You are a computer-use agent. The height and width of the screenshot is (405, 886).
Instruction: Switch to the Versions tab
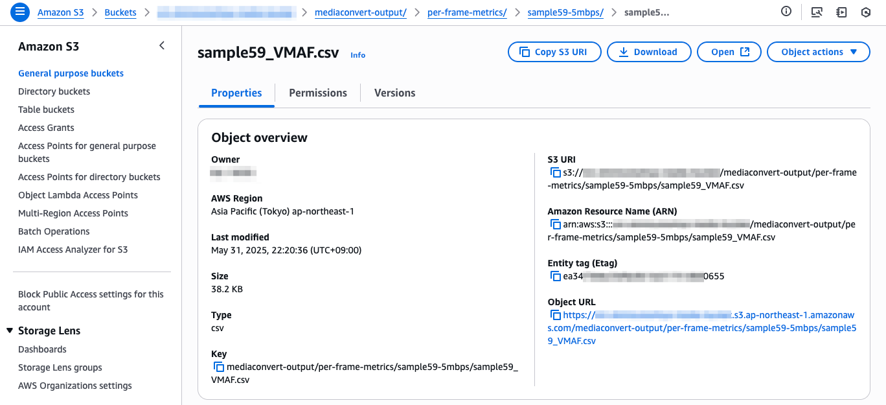tap(395, 93)
